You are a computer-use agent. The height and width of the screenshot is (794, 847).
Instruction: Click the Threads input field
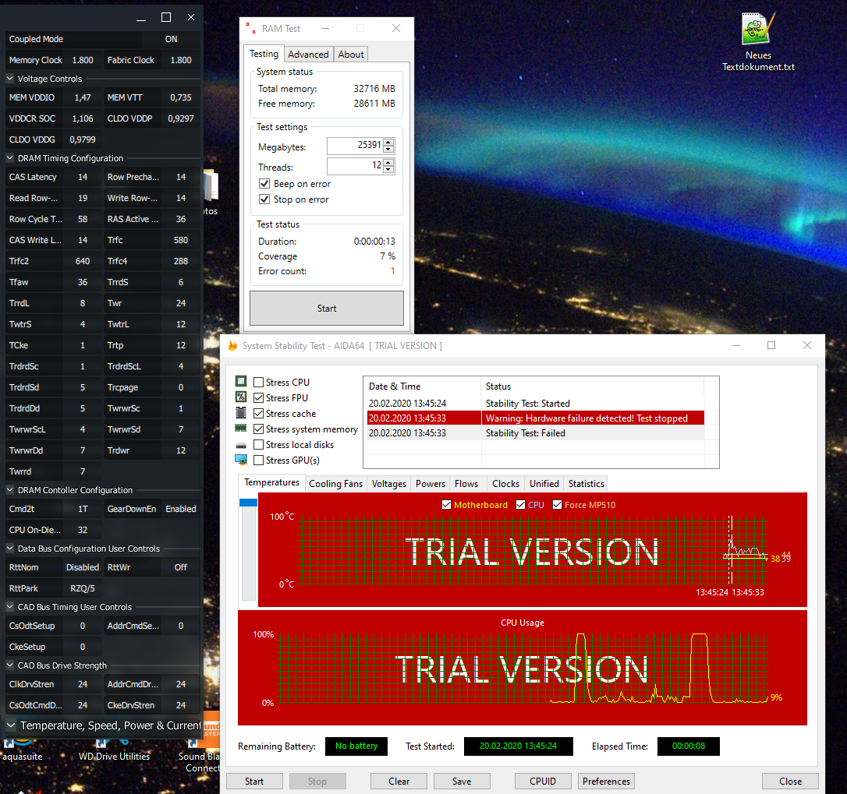(355, 166)
